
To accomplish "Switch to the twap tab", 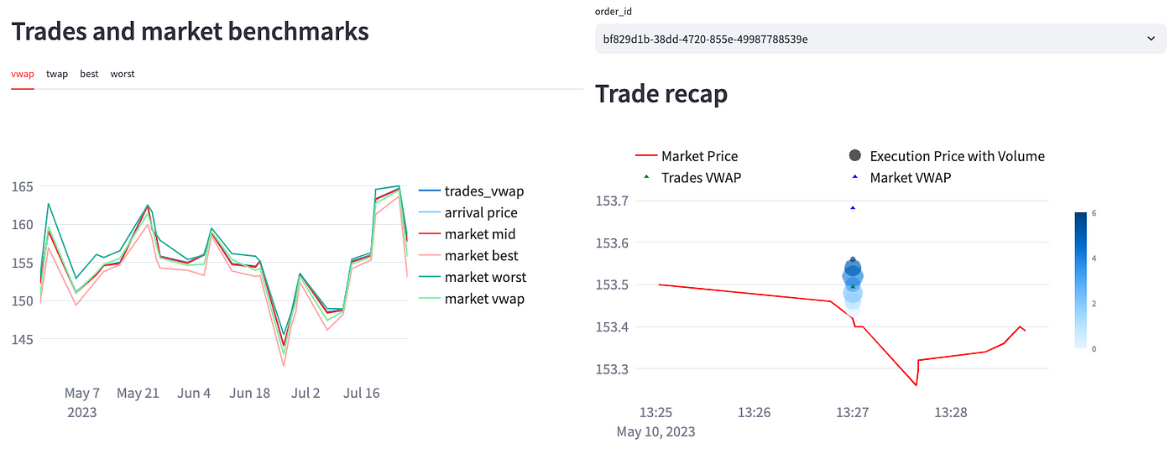I will [x=57, y=74].
